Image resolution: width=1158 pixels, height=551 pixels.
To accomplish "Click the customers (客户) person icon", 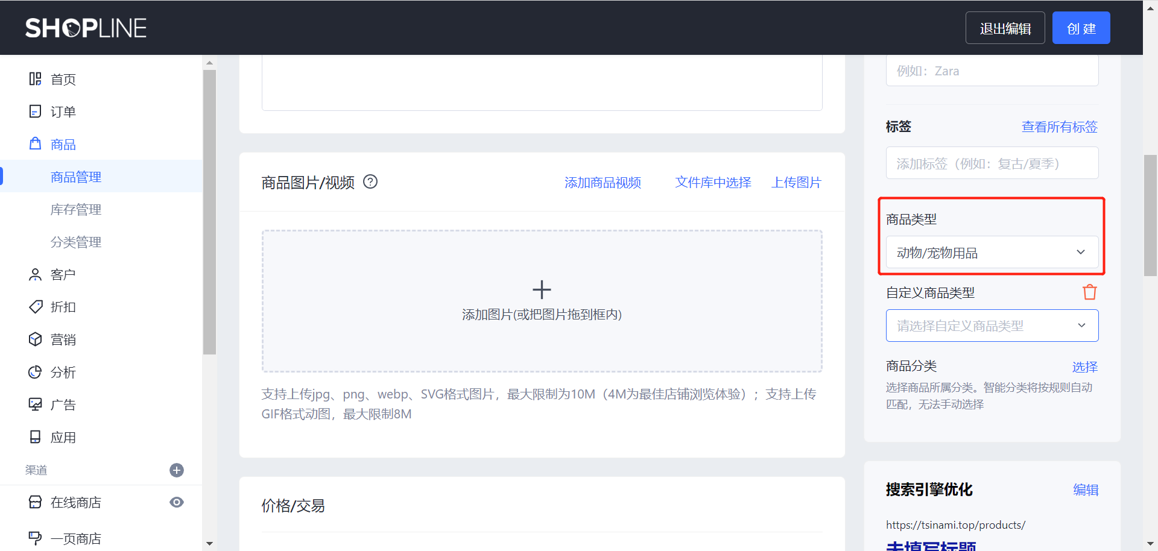I will click(x=36, y=275).
